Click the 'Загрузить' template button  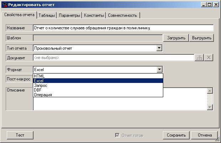[176, 38]
